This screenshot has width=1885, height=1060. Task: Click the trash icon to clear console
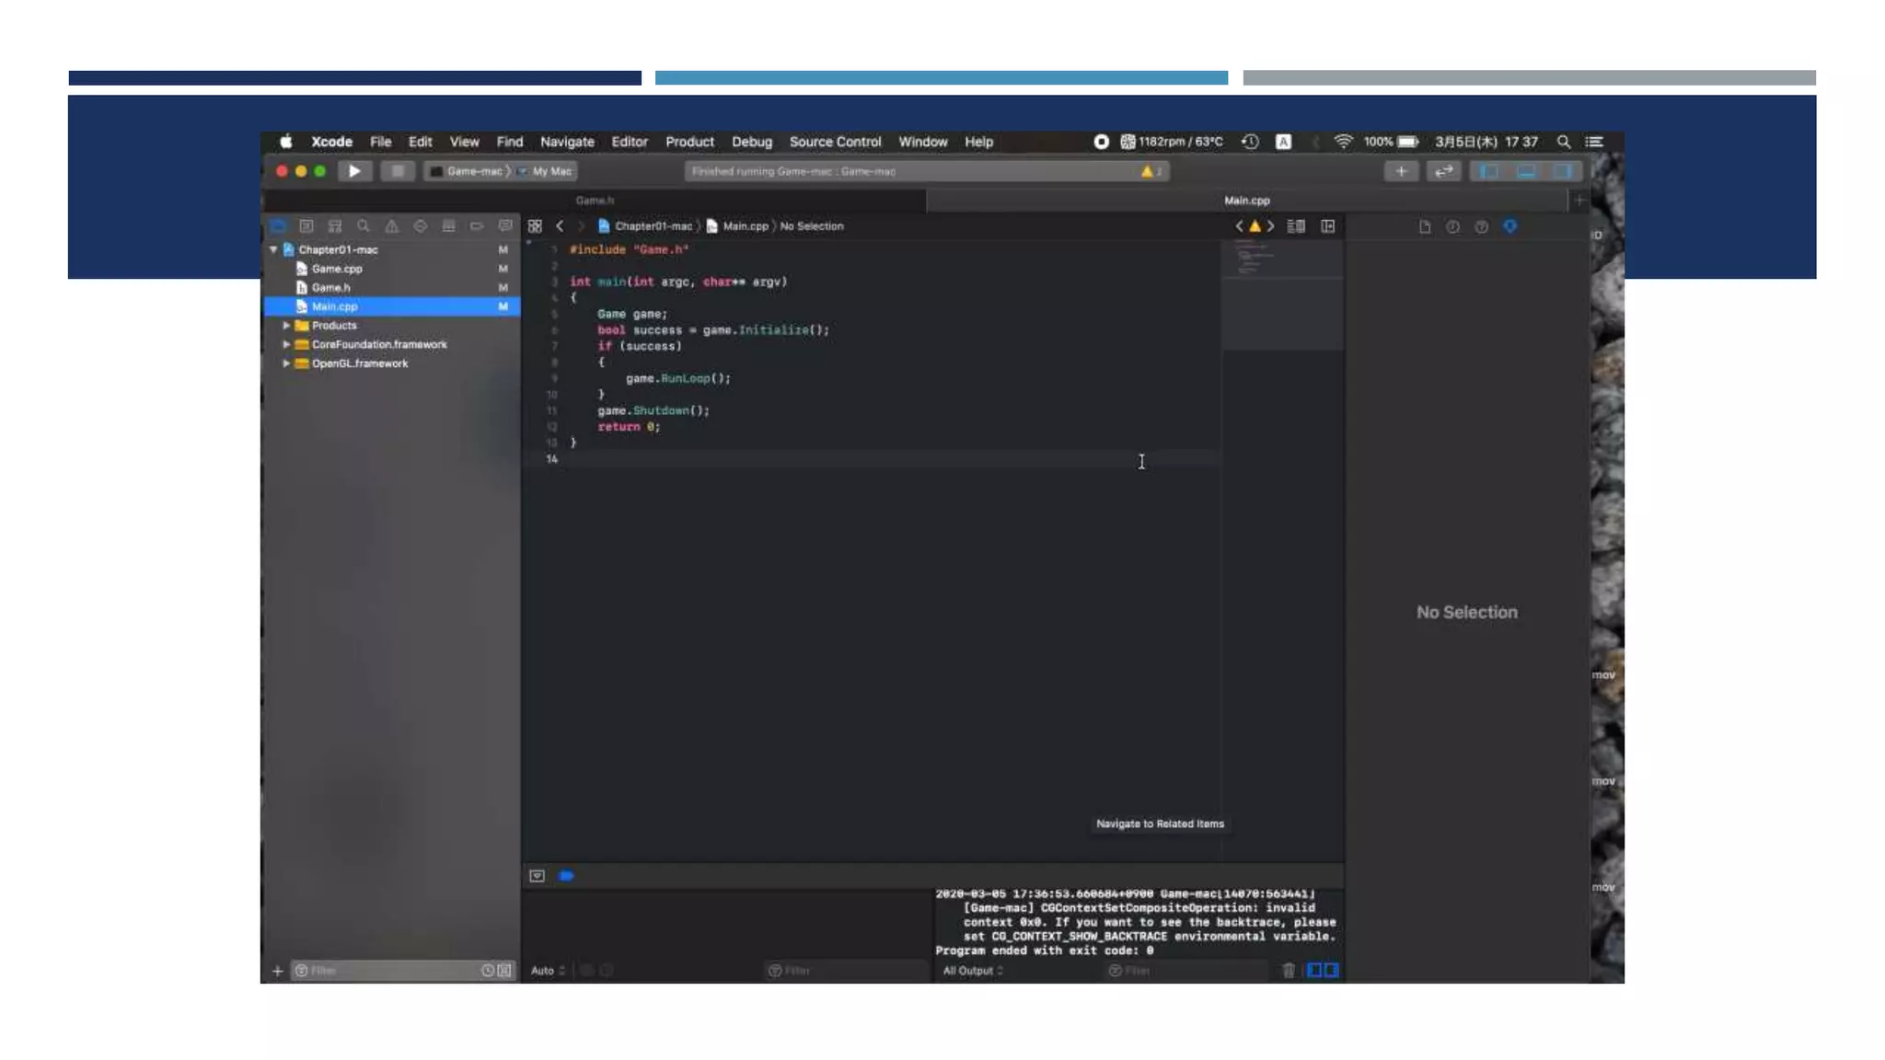pyautogui.click(x=1289, y=971)
